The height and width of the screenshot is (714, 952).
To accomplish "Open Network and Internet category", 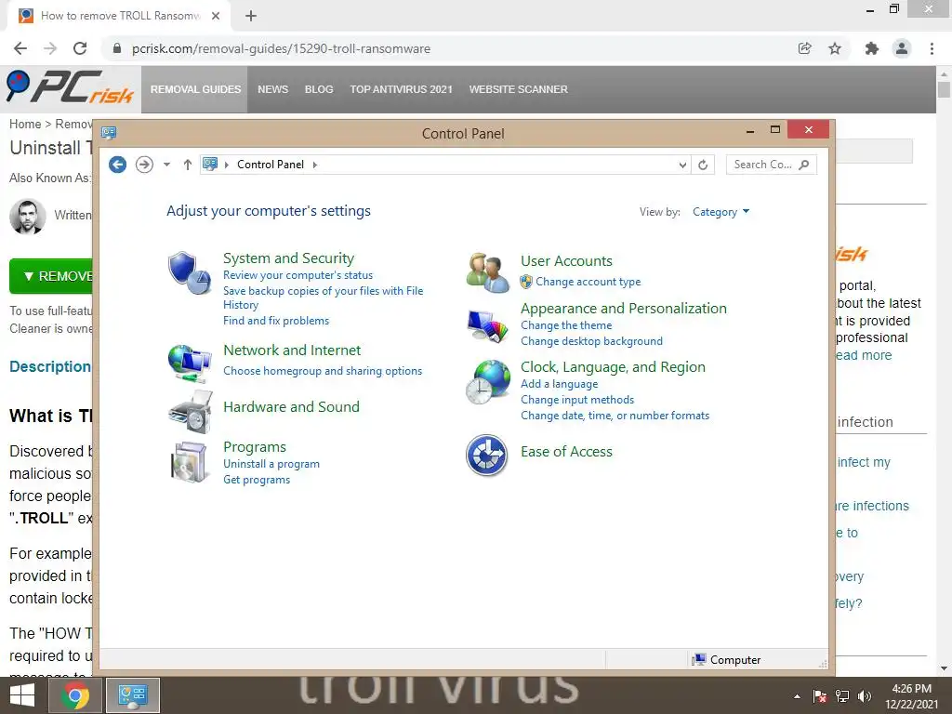I will tap(292, 350).
